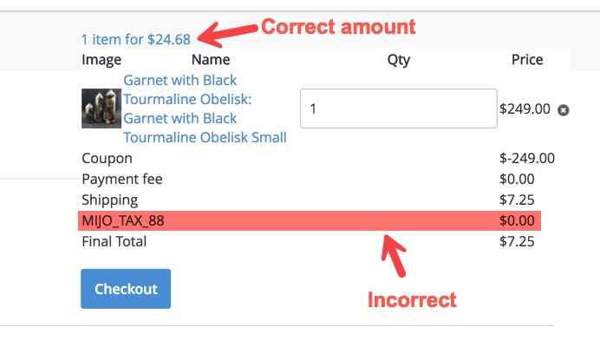Click the $-249.00 coupon discount amount
600x354 pixels.
point(527,159)
